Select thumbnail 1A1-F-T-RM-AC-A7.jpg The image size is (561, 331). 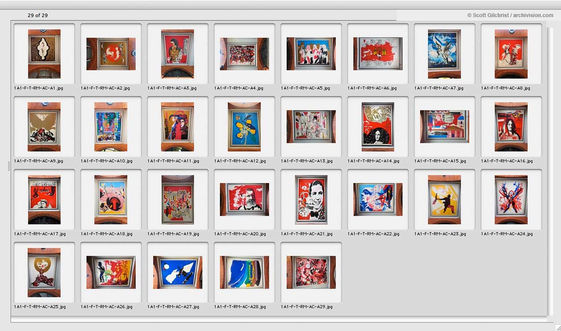pyautogui.click(x=445, y=54)
